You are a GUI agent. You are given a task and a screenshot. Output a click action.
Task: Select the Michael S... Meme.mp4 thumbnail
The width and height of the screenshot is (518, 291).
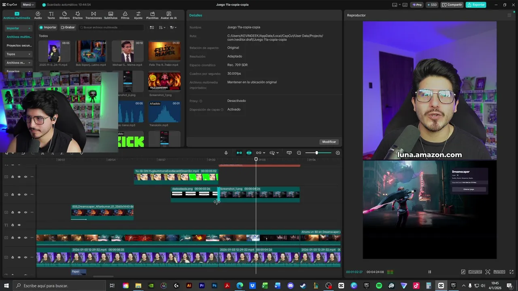tap(127, 51)
